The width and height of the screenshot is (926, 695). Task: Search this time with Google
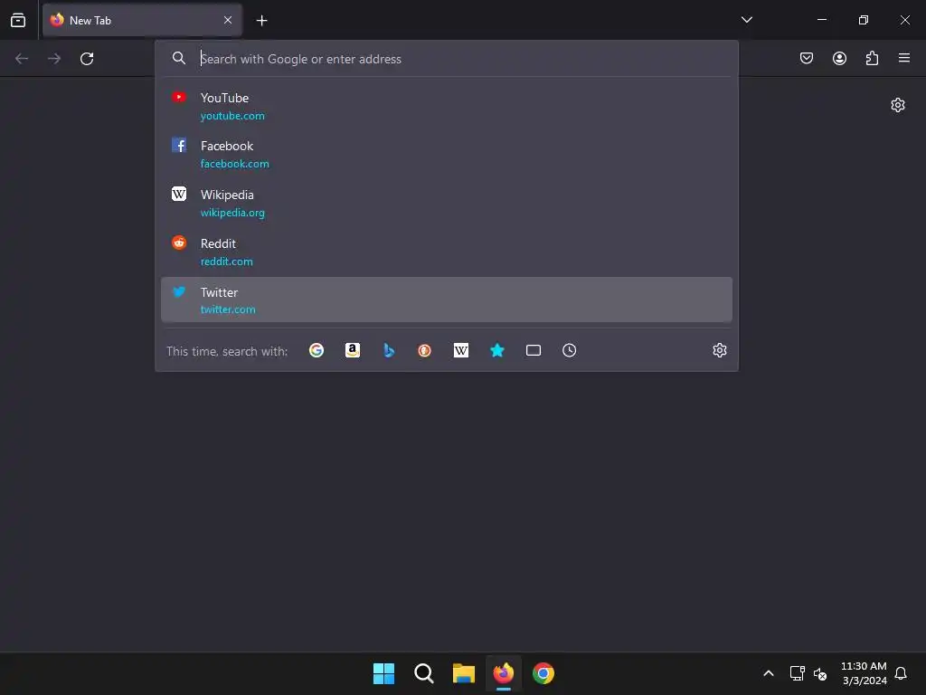tap(317, 350)
